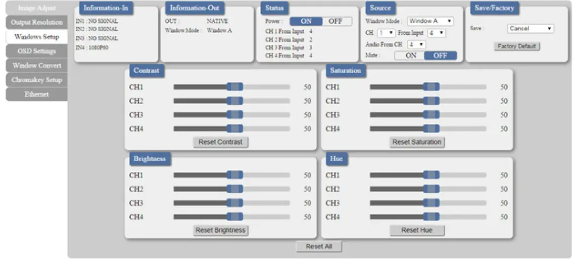Open the Ethernet tab

tap(37, 94)
